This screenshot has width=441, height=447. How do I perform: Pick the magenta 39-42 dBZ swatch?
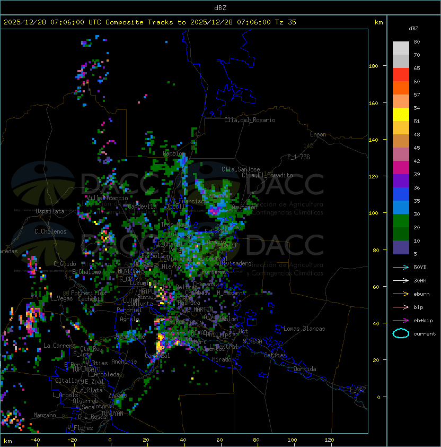coord(401,167)
